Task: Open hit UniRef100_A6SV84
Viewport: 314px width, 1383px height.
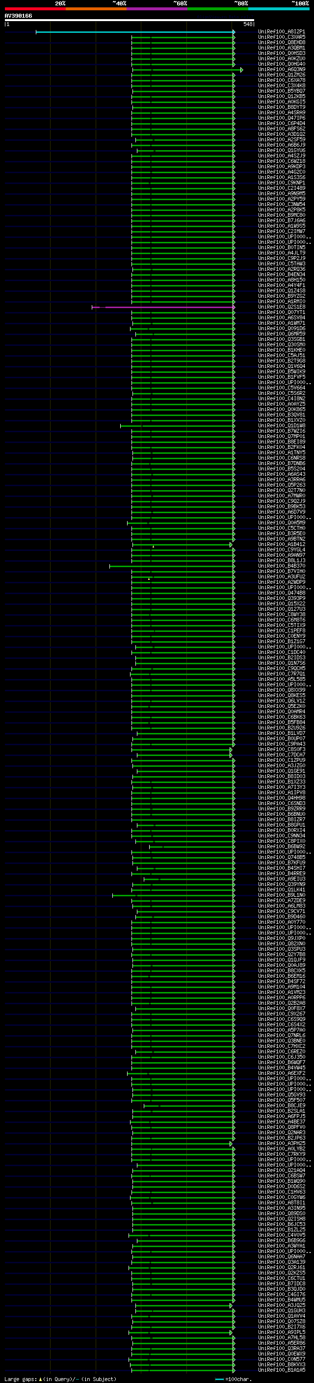Action: coord(281,318)
